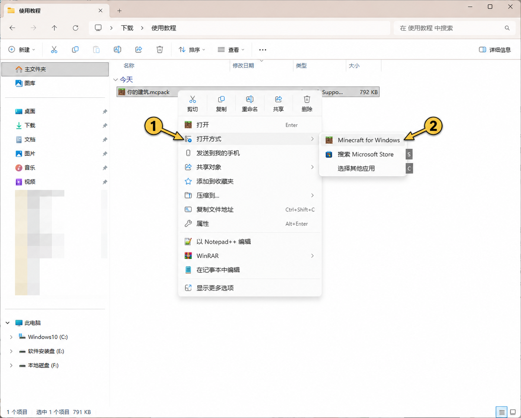The height and width of the screenshot is (418, 521).
Task: Click the scissors Cut icon in the toolbar
Action: [x=54, y=49]
